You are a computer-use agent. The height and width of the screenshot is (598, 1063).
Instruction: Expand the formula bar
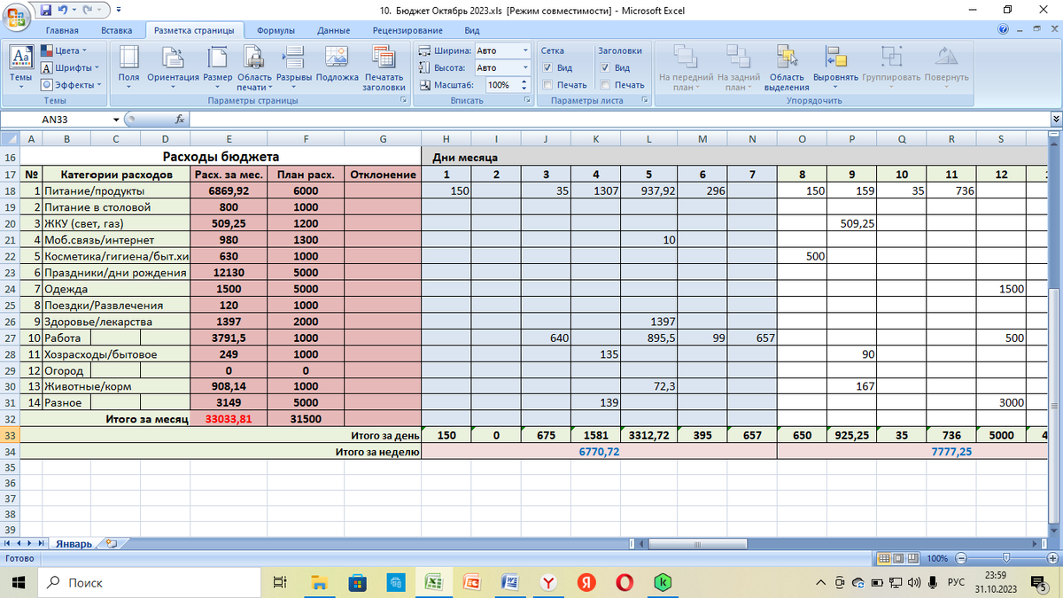pos(1055,119)
